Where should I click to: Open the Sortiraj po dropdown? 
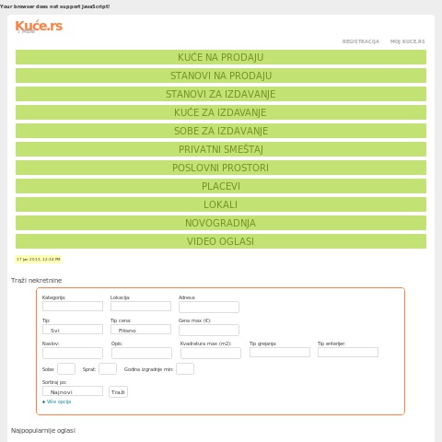point(73,391)
